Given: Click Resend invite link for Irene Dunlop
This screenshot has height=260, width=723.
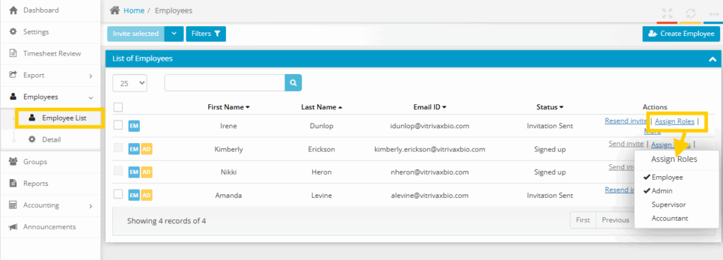Looking at the screenshot, I should [626, 121].
